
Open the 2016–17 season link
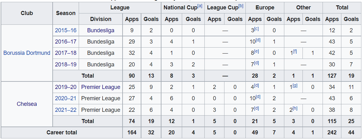(66, 42)
